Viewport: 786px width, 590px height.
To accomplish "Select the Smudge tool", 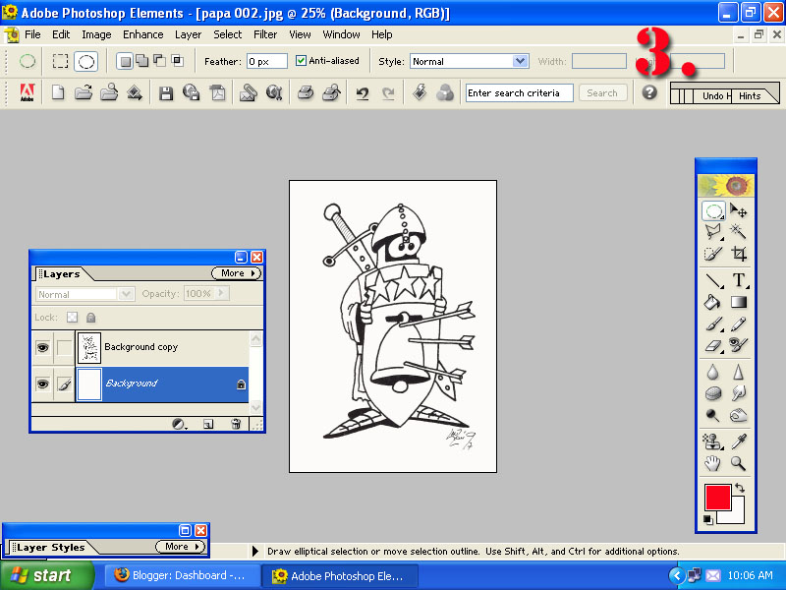I will pyautogui.click(x=739, y=394).
